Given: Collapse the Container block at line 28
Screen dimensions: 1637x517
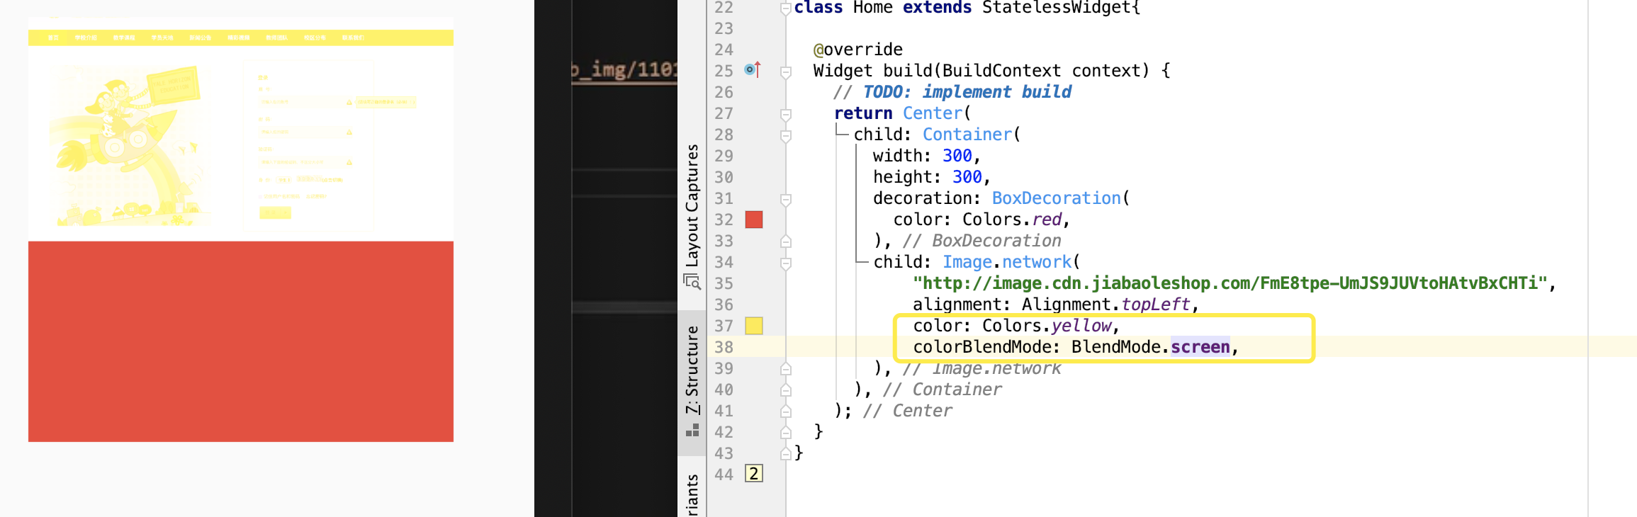Looking at the screenshot, I should coord(786,135).
